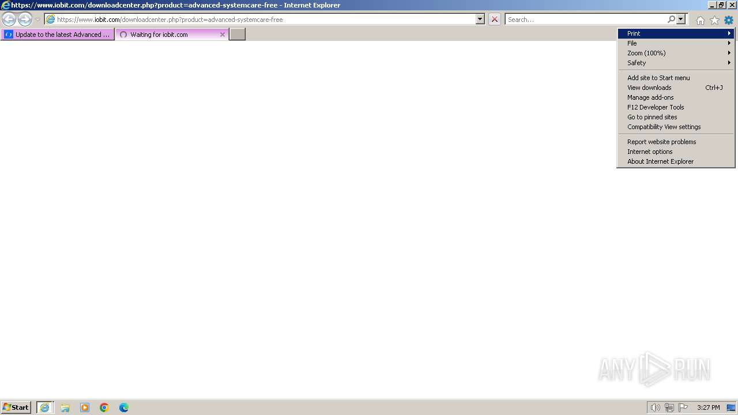Click the Search box
Viewport: 738px width, 415px height.
pyautogui.click(x=585, y=20)
